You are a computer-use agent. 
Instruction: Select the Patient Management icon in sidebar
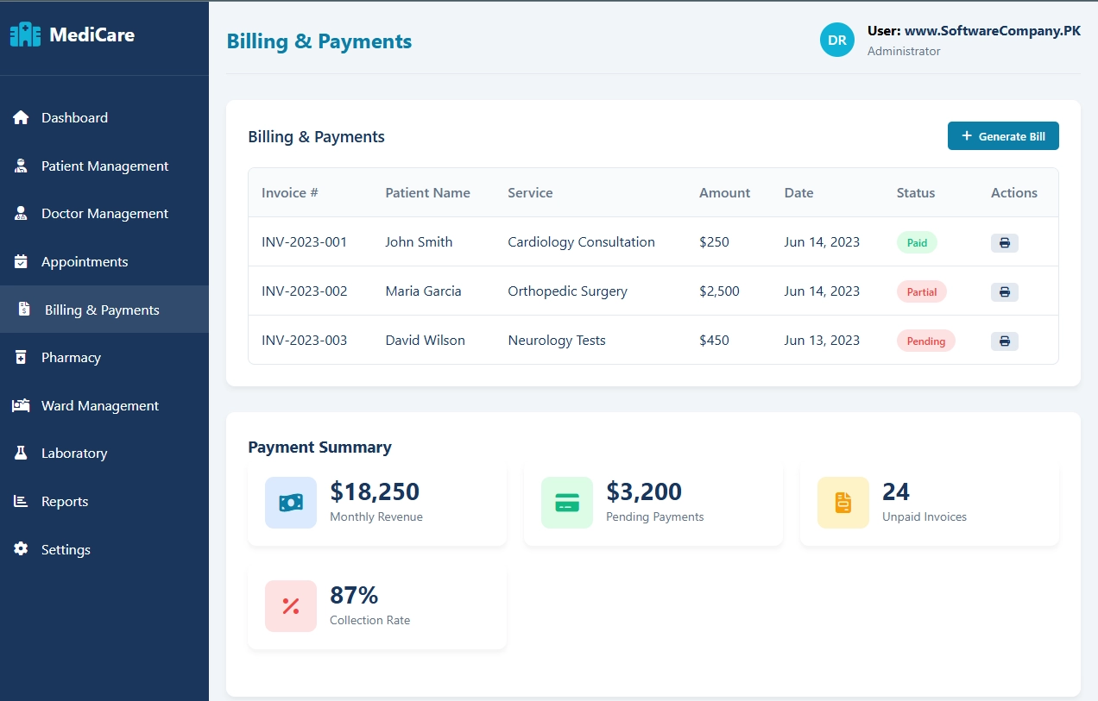[x=20, y=166]
